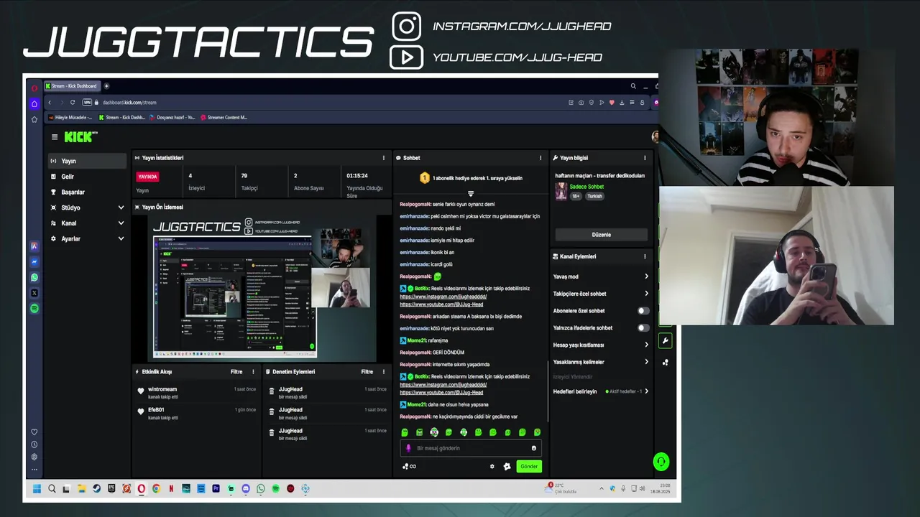The height and width of the screenshot is (517, 920).
Task: Open Spotify from the Windows taskbar
Action: click(x=275, y=489)
